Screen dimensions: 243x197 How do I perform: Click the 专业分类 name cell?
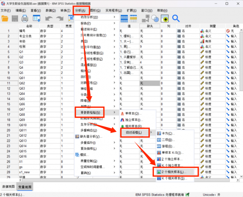tap(29, 36)
